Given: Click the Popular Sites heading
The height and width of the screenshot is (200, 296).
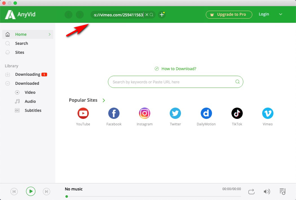Looking at the screenshot, I should pyautogui.click(x=83, y=100).
